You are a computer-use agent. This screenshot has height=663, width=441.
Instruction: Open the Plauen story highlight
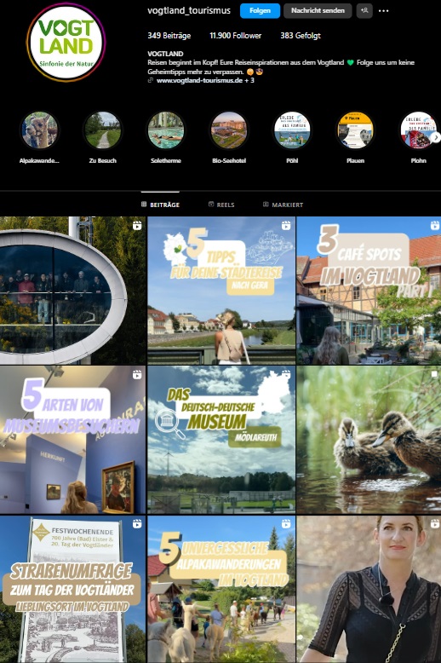(355, 130)
